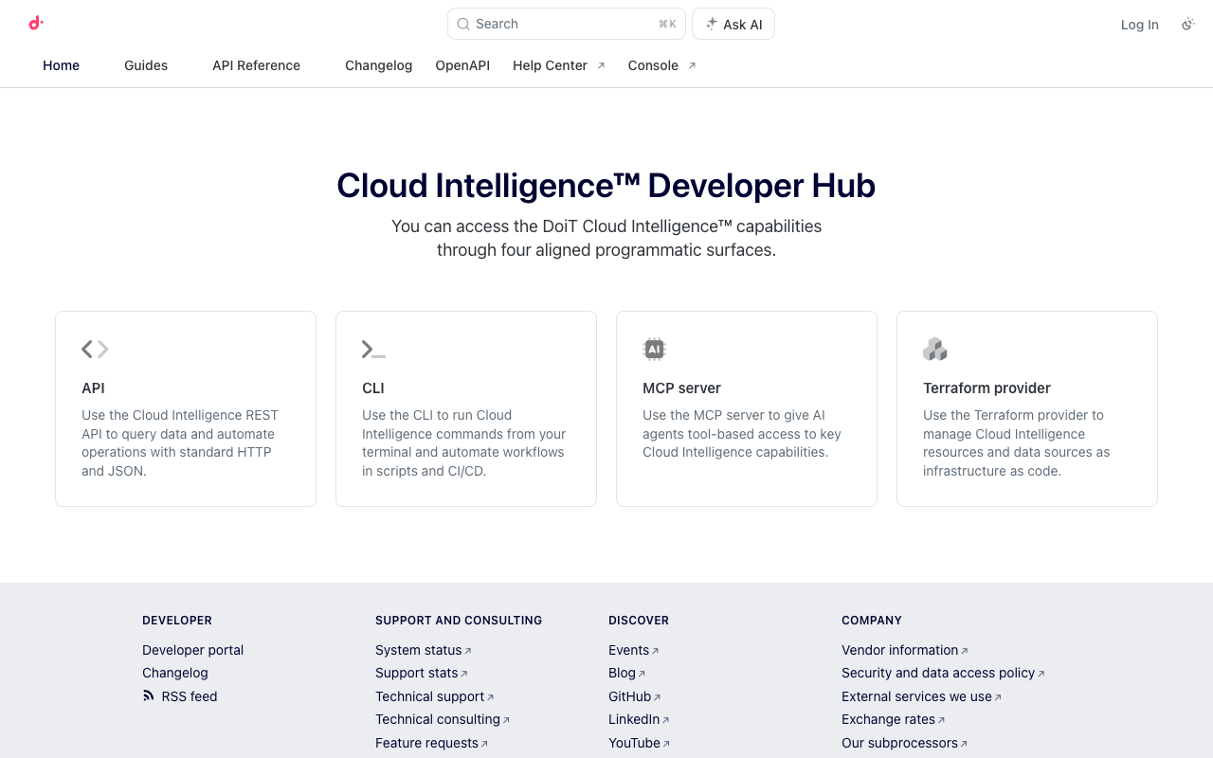Open the Events link
Screen dimensions: 1213x758
click(628, 650)
